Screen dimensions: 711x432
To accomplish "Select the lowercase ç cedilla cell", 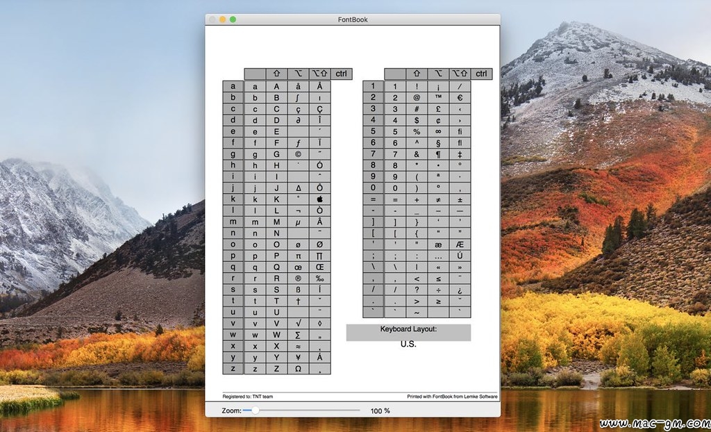I will (299, 109).
